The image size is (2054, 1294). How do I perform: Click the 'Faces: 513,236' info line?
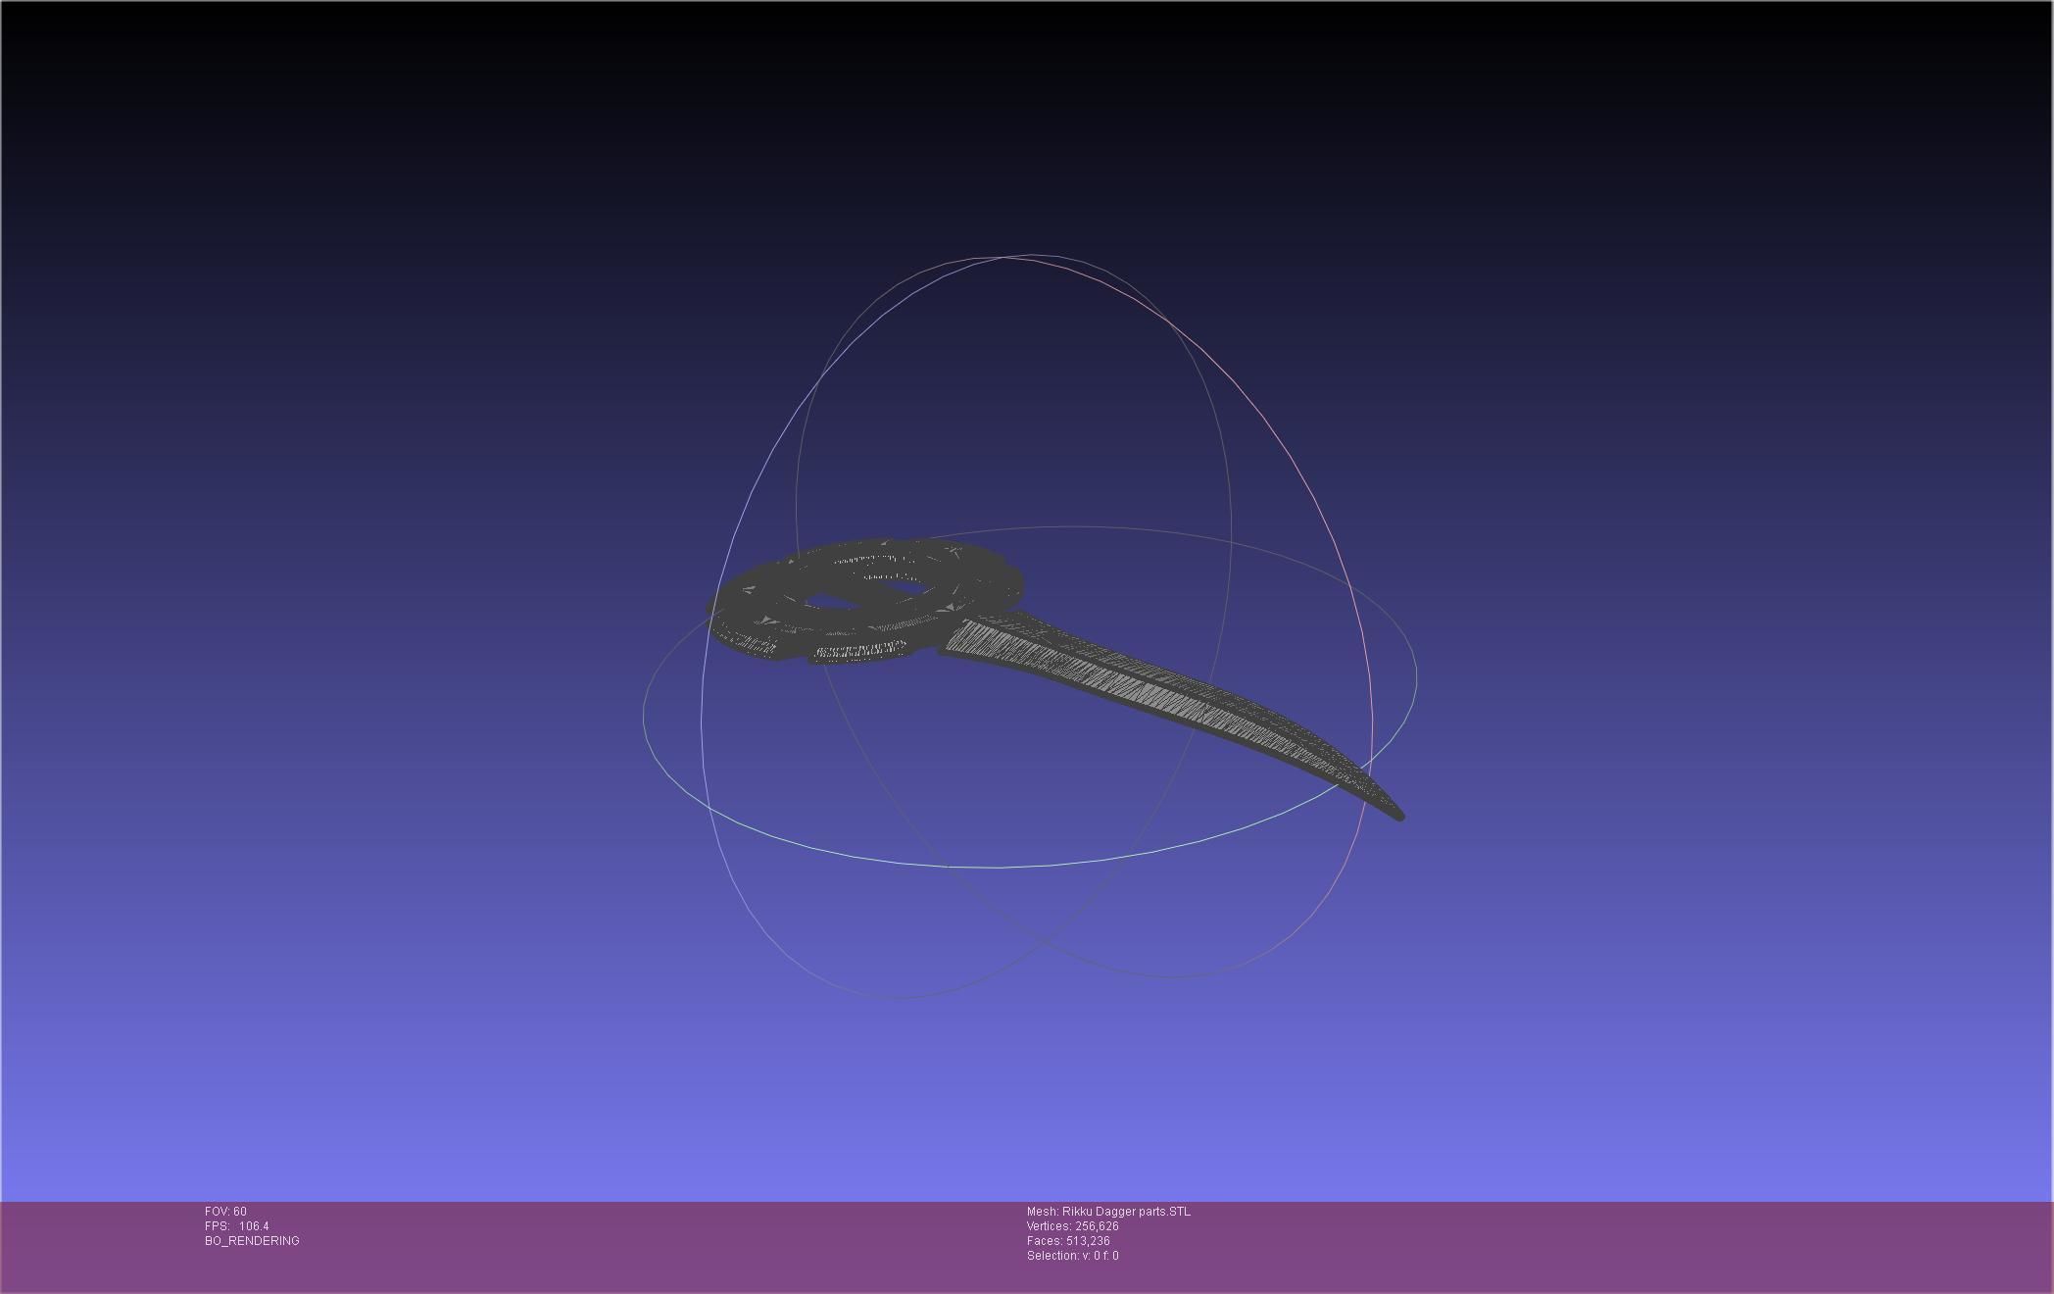pos(1068,1241)
